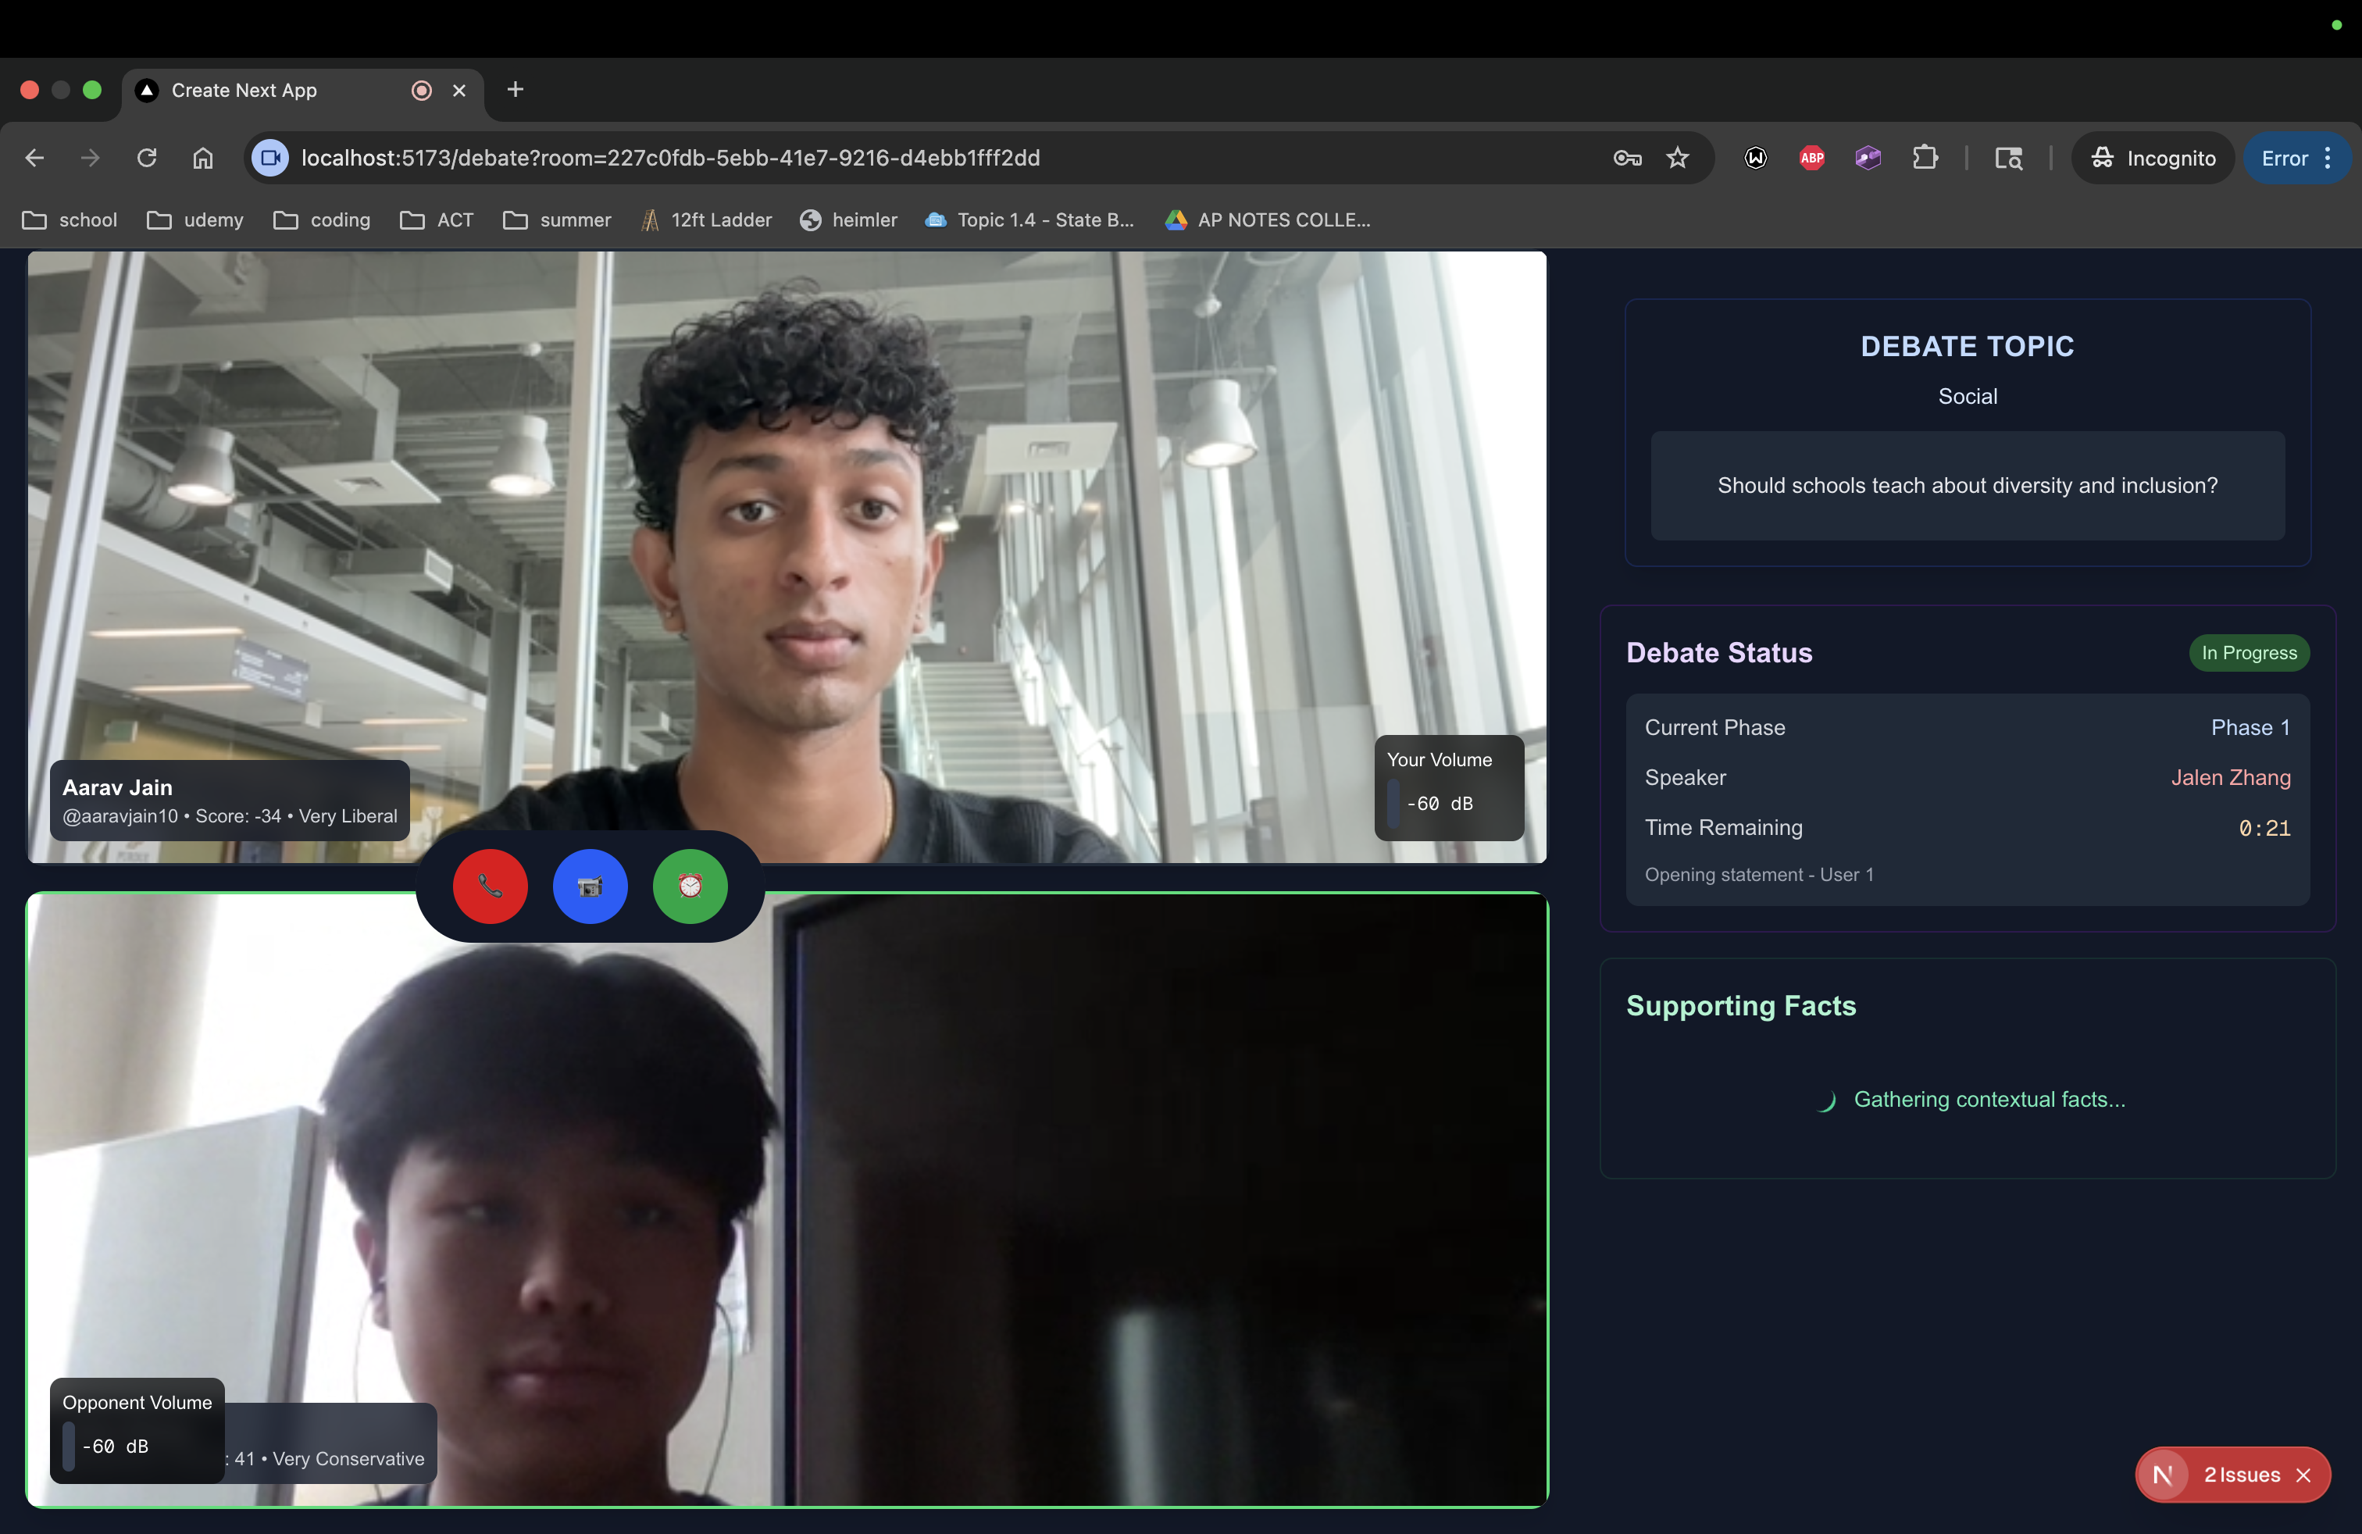Click the camera permission icon in address bar

click(270, 158)
